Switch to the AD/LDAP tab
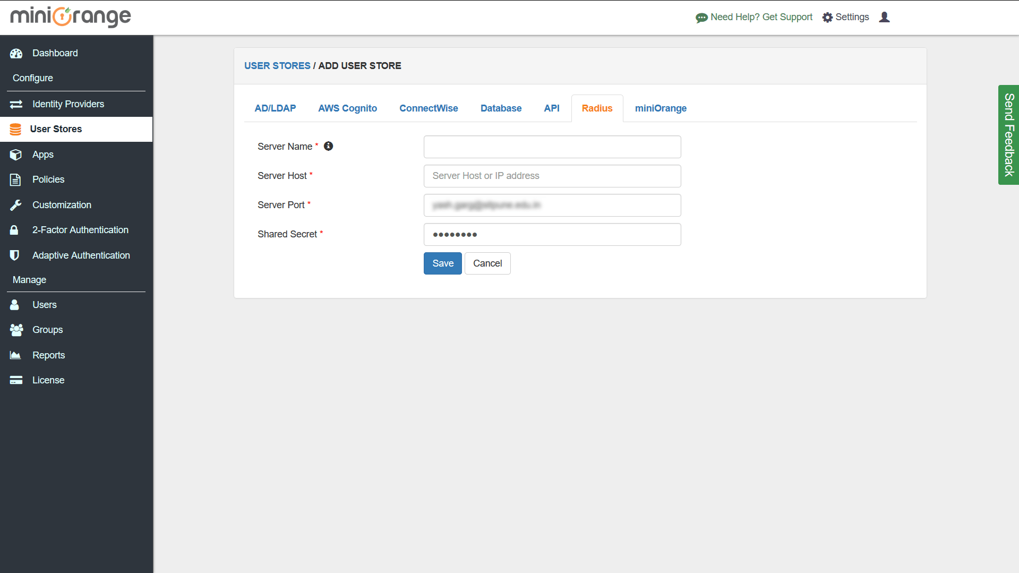 click(275, 108)
